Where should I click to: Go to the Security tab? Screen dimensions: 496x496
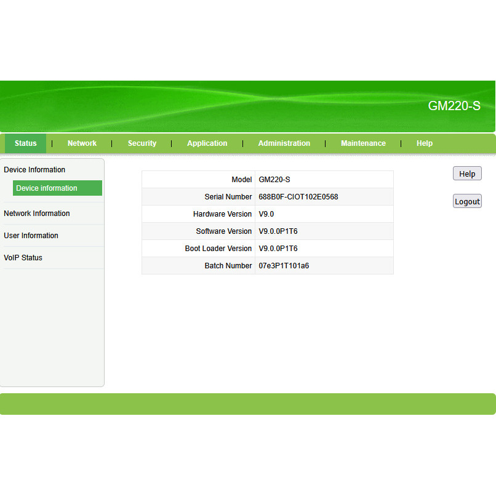pos(142,143)
